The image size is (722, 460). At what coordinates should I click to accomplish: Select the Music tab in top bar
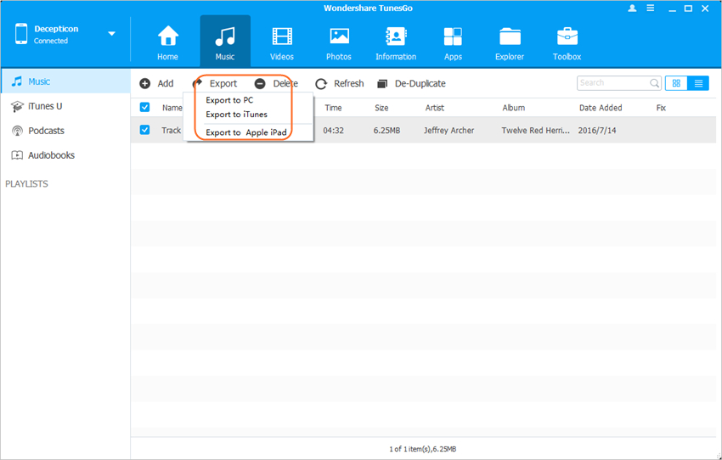pyautogui.click(x=225, y=43)
